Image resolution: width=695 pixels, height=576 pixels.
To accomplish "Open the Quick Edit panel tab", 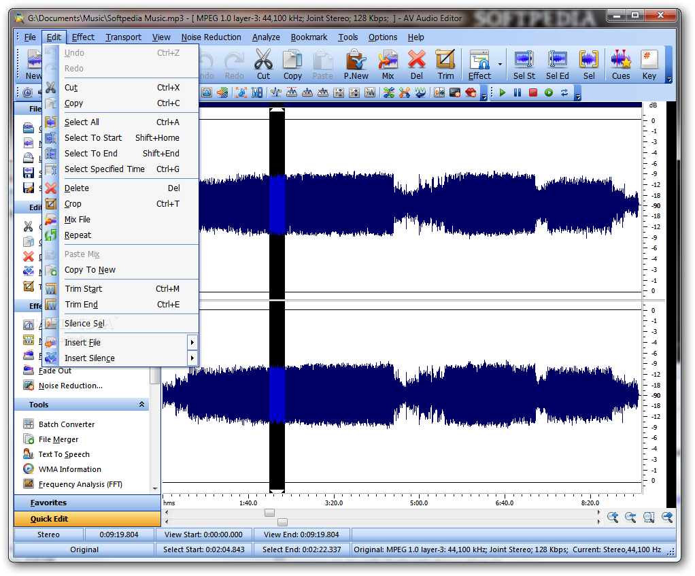I will point(87,519).
